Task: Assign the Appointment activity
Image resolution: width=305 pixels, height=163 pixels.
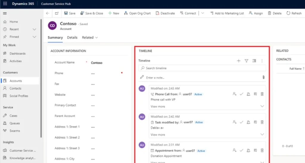Action: pyautogui.click(x=234, y=150)
